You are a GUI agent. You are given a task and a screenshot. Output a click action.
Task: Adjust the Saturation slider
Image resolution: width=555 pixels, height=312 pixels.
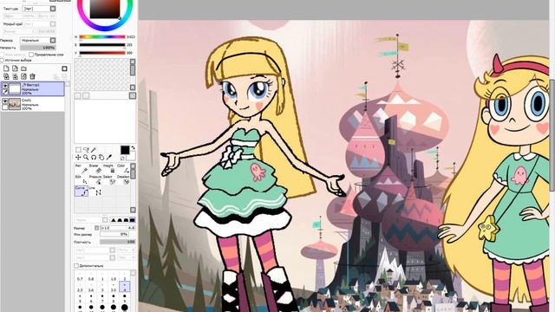(x=102, y=45)
